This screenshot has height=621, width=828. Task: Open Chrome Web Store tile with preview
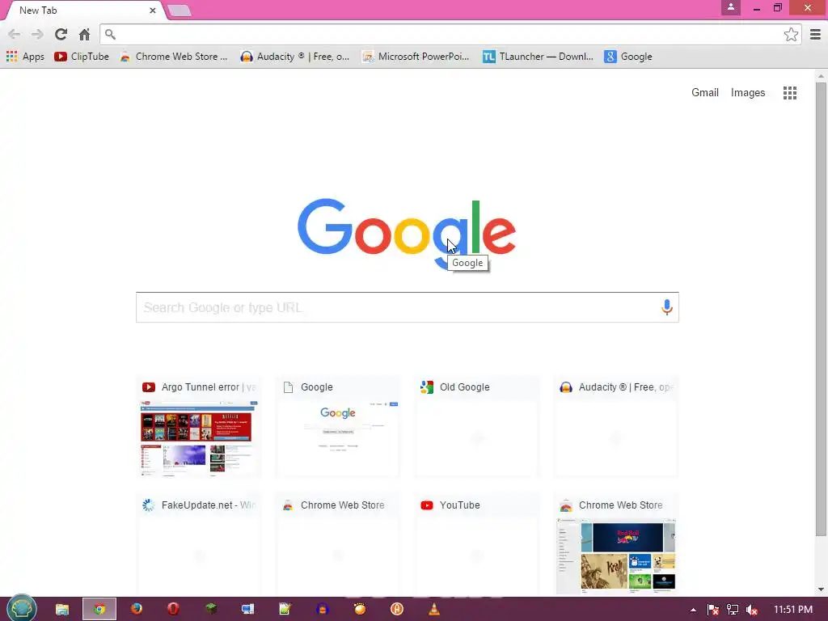pyautogui.click(x=616, y=544)
